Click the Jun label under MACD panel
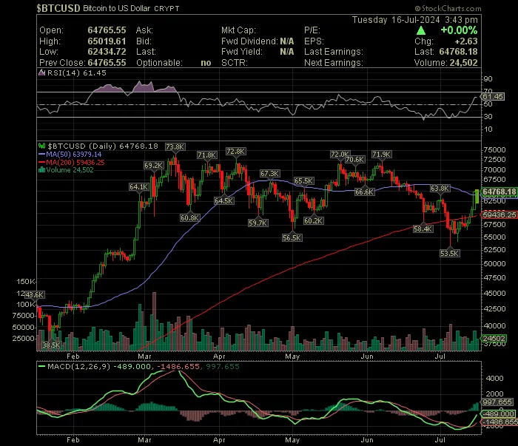Screen dimensions: 518x446 coord(367,440)
